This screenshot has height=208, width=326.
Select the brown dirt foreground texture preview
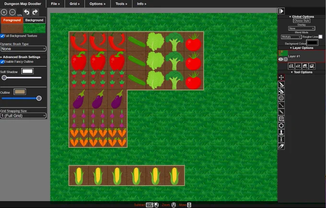(x=12, y=28)
